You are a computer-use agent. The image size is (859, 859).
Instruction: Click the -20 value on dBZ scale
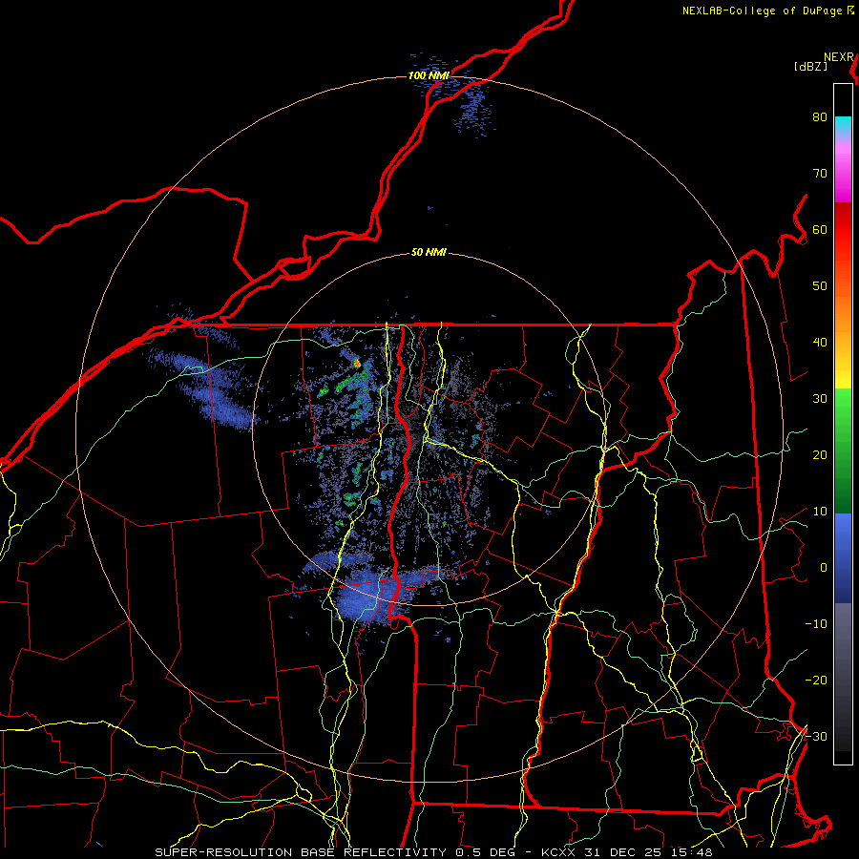[x=816, y=681]
